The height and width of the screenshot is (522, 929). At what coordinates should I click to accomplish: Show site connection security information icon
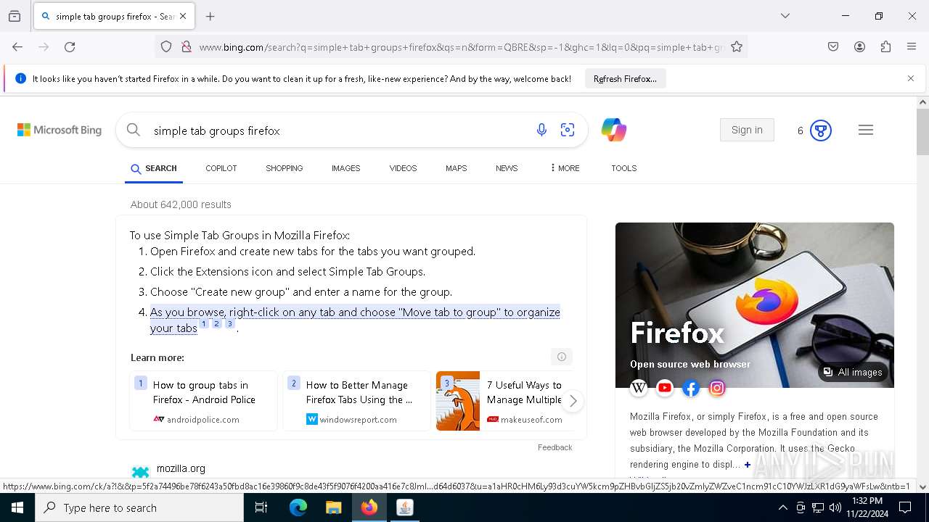[x=187, y=46]
